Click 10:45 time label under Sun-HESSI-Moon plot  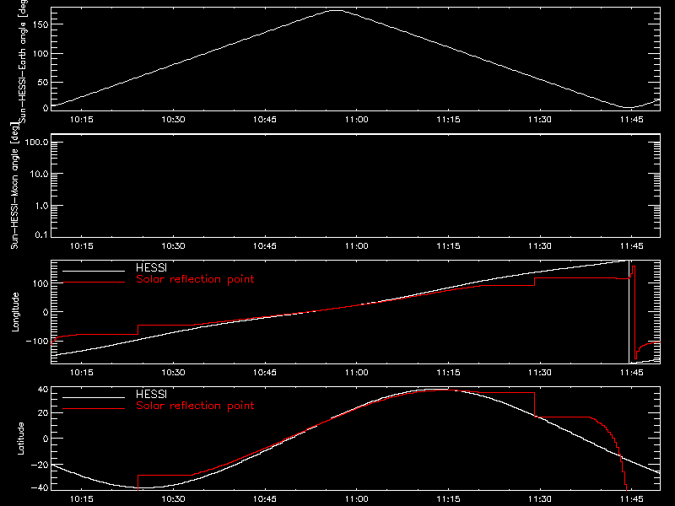(265, 246)
